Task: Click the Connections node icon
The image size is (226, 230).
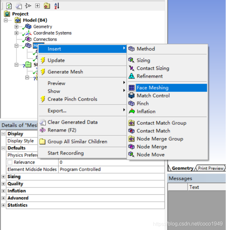Action: 28,39
